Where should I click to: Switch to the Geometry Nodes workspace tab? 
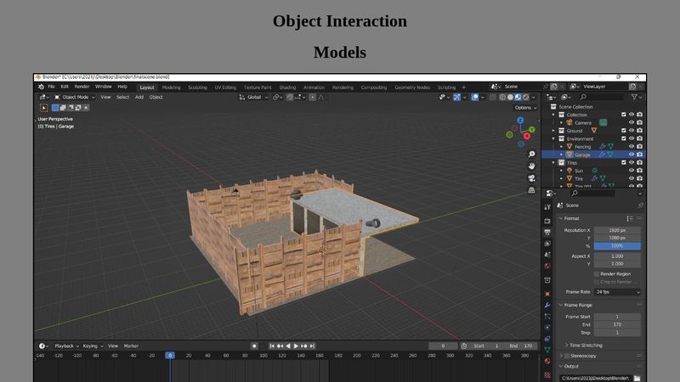click(x=412, y=87)
